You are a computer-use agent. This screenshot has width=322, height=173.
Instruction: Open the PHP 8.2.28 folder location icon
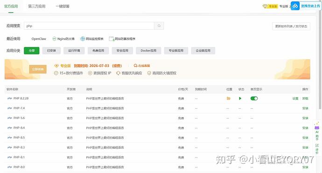(x=228, y=99)
